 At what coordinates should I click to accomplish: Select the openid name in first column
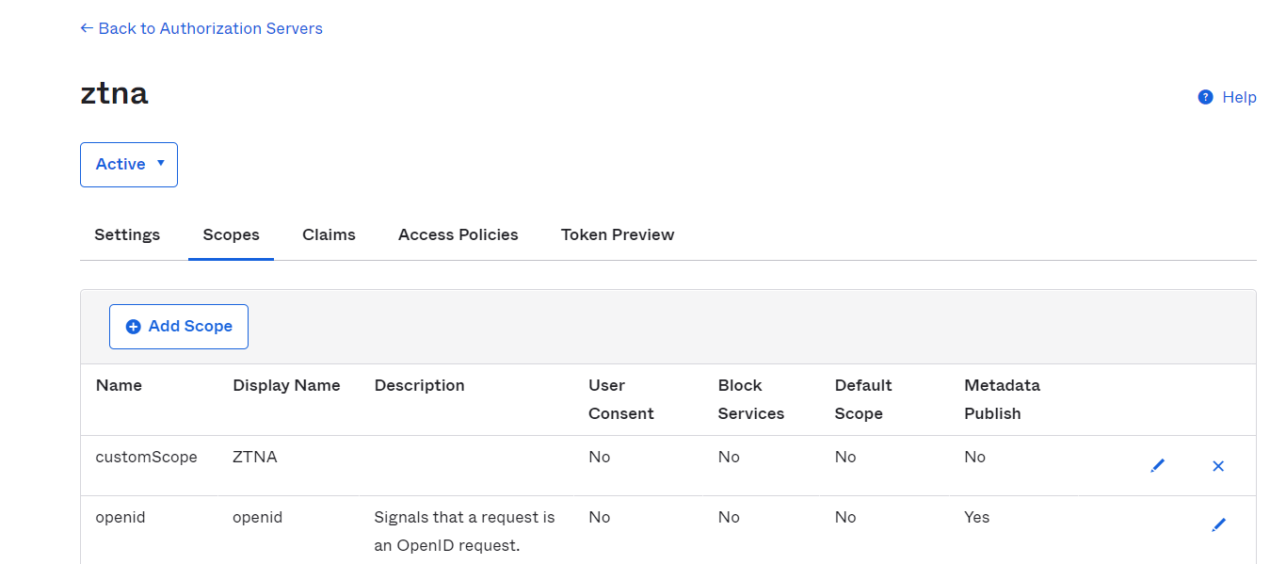coord(121,517)
